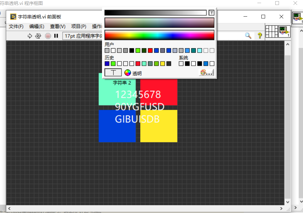
Task: Select cyan swatch in 用户 row
Action: (x=200, y=50)
